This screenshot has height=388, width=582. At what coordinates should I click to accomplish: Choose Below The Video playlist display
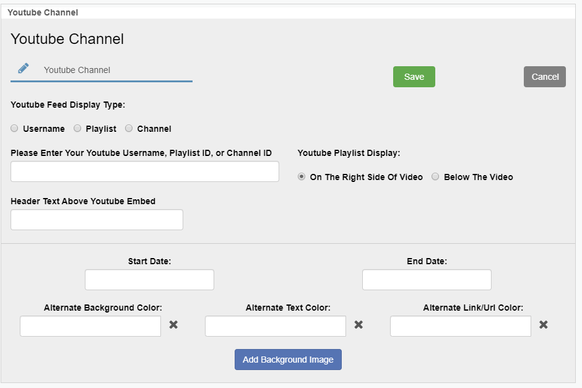pos(435,177)
